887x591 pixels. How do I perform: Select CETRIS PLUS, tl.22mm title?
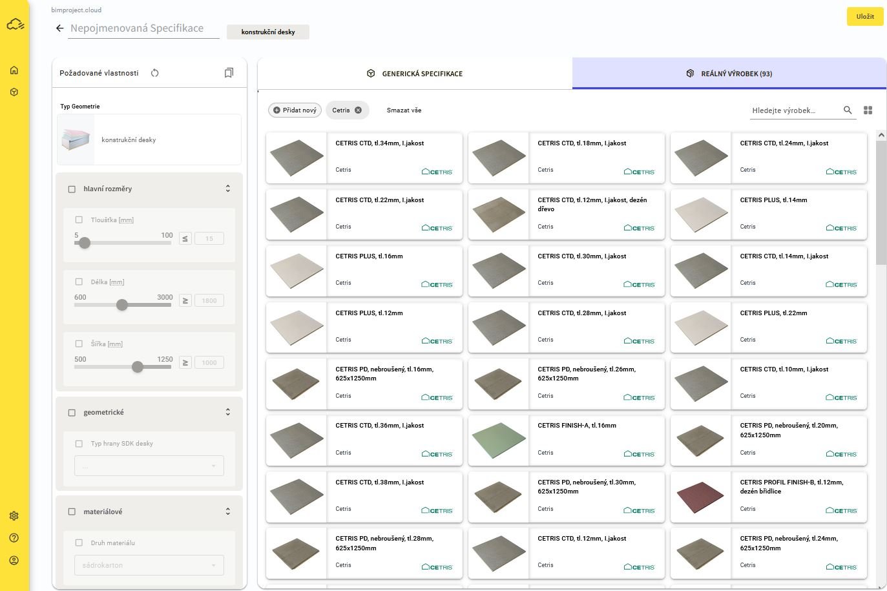point(773,313)
